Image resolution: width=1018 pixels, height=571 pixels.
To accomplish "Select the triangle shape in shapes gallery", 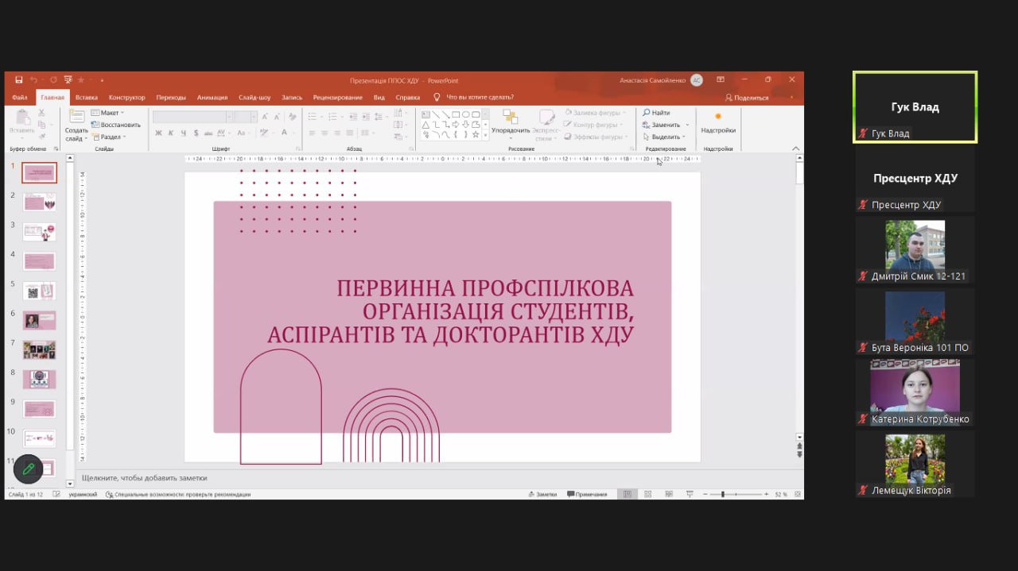I will tap(425, 125).
